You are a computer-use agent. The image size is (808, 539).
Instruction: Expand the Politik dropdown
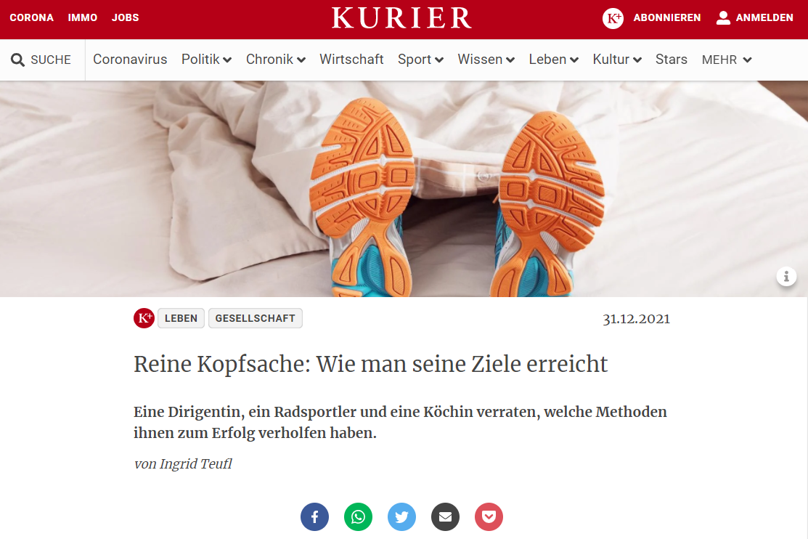click(x=206, y=60)
